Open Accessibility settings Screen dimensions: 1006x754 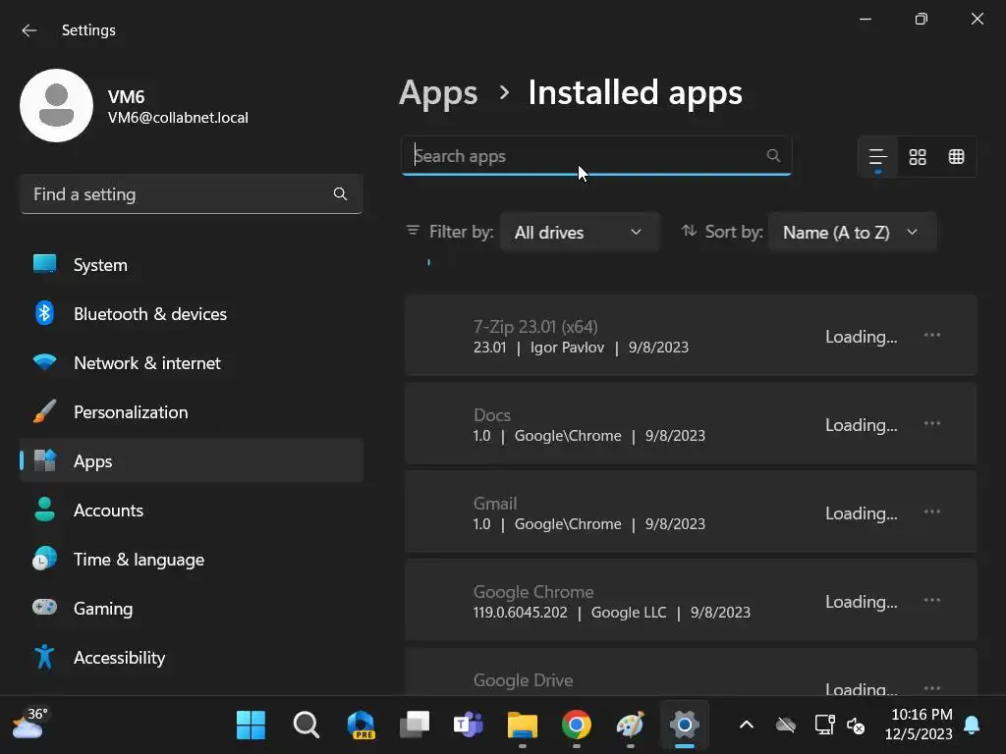(192, 657)
